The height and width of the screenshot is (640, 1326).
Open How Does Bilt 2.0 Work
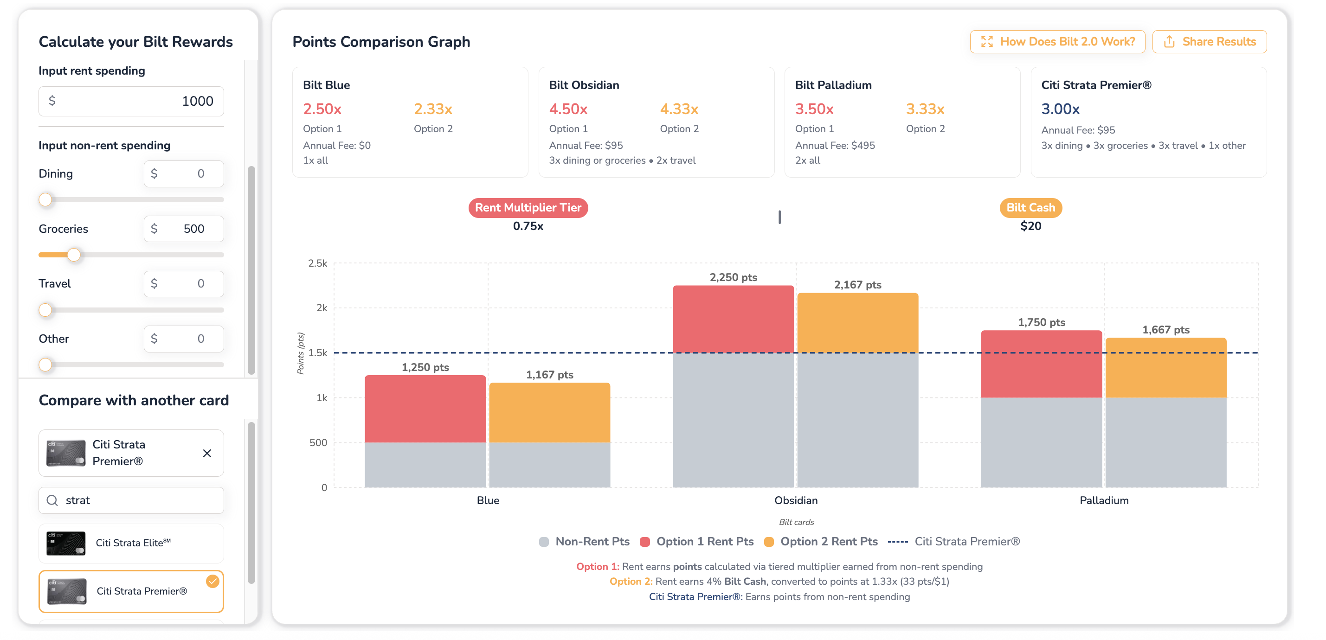click(1057, 42)
